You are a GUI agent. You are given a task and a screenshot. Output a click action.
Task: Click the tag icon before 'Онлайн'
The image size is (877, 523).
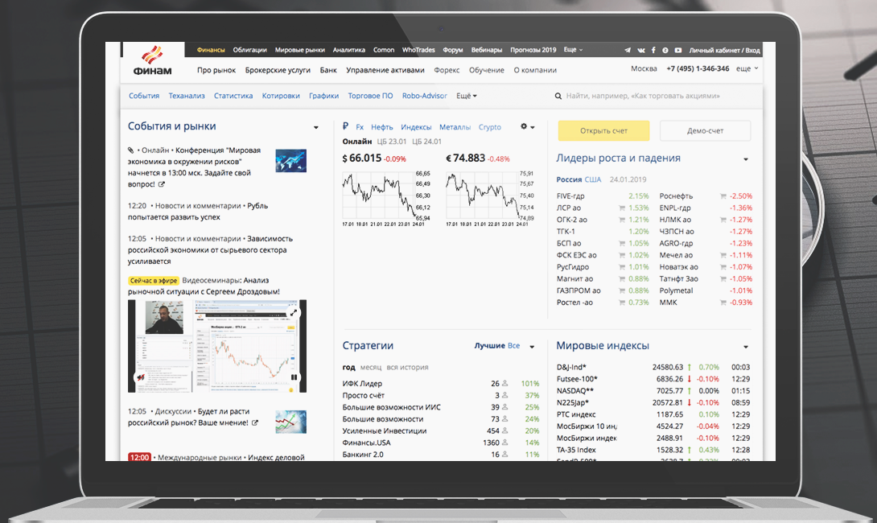pos(131,150)
